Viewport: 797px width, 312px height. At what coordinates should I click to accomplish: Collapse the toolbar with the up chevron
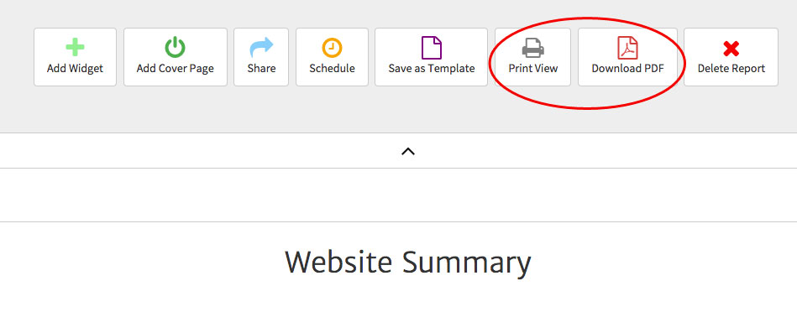click(x=408, y=151)
